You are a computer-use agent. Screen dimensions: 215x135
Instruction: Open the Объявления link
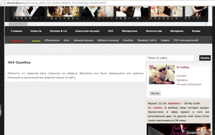(52, 40)
